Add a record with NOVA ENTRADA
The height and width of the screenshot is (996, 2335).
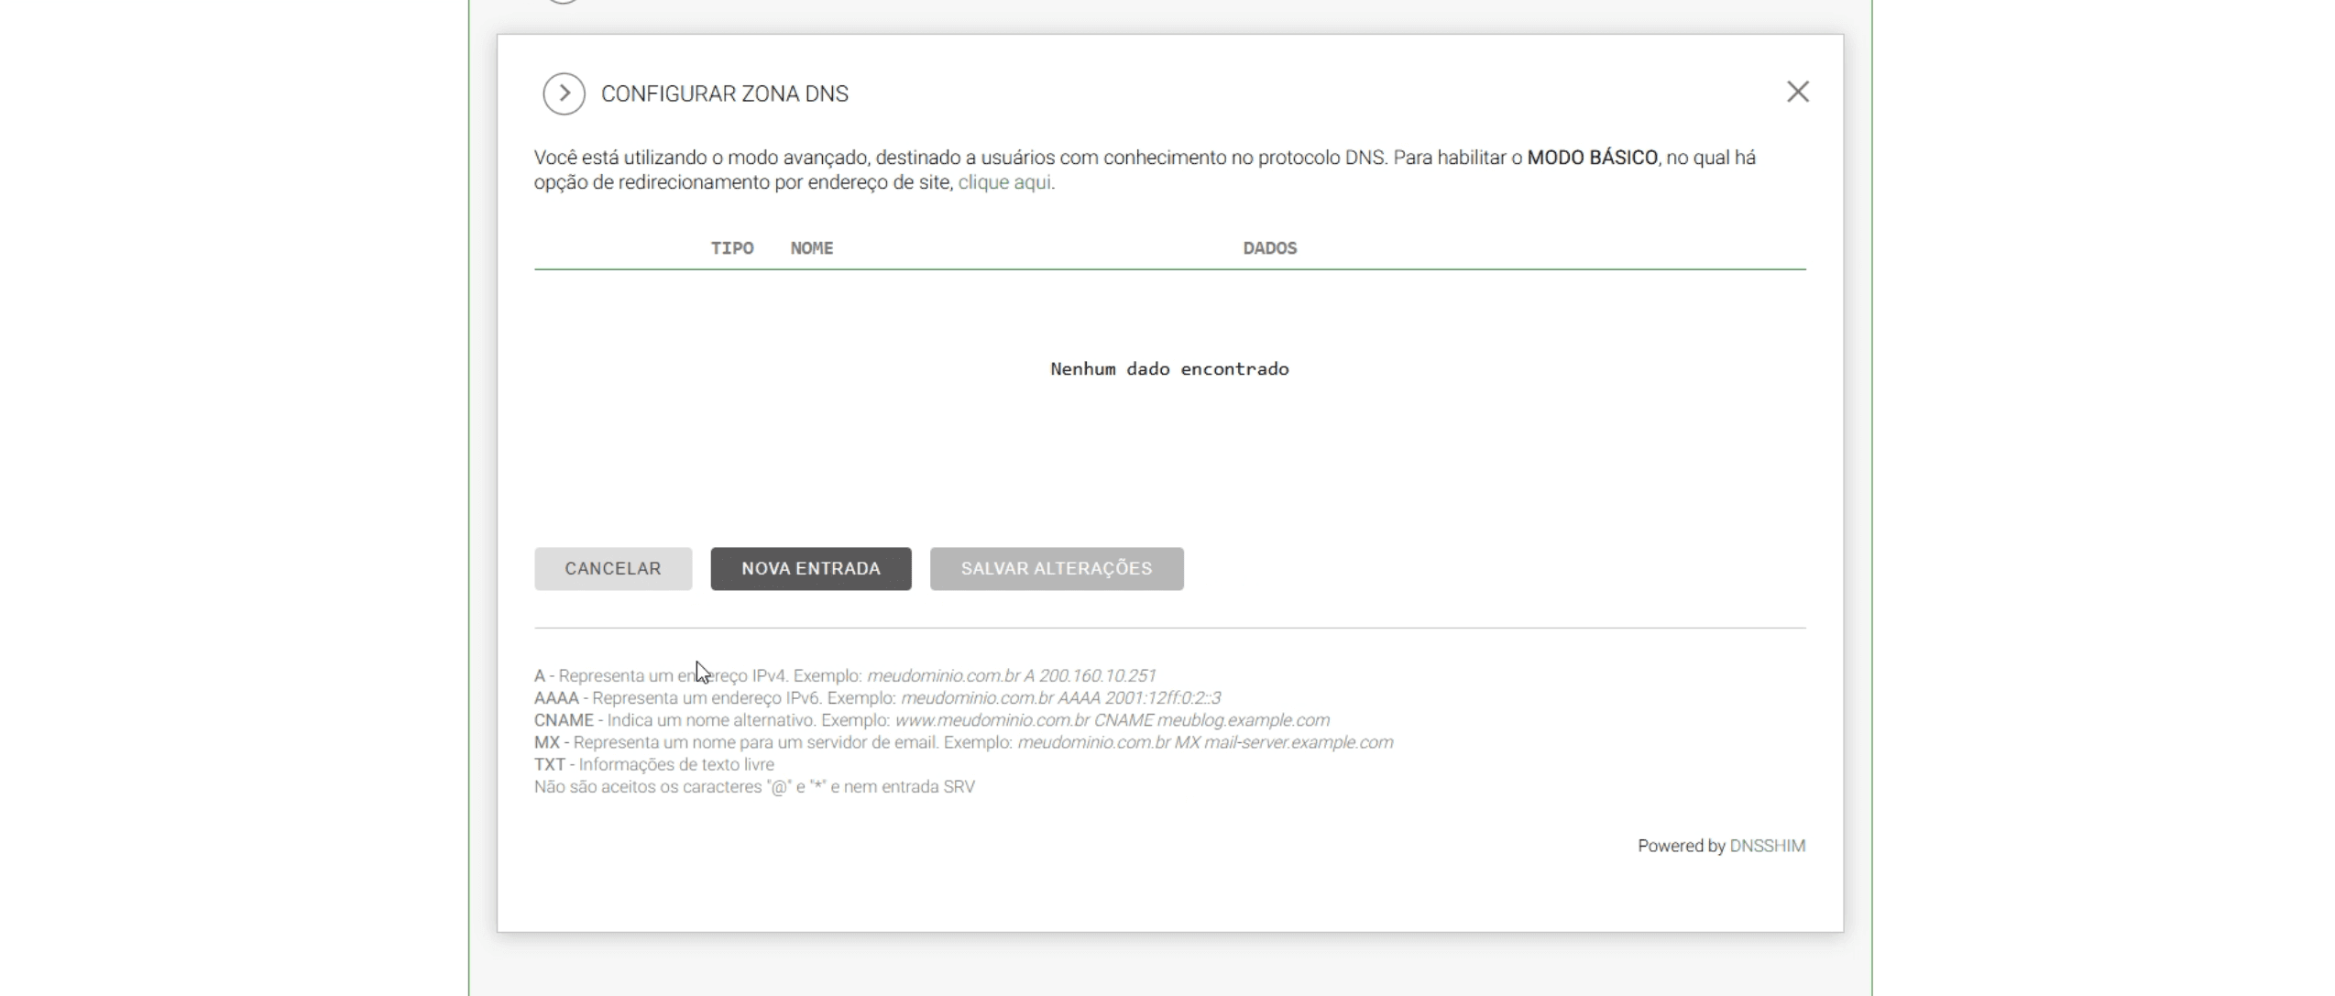(x=810, y=569)
